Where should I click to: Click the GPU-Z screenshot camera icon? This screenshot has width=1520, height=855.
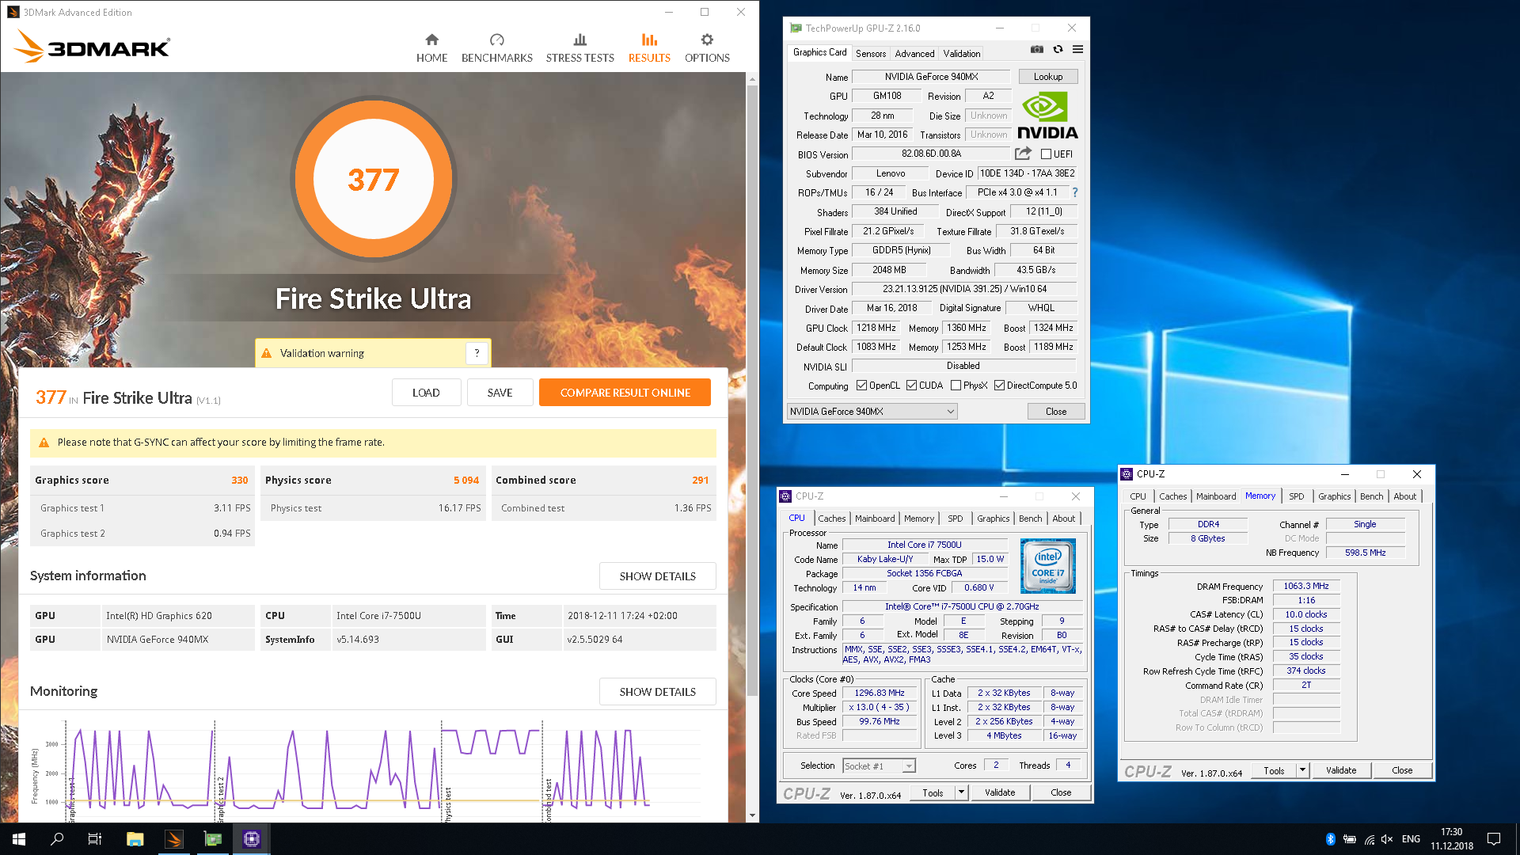(x=1037, y=49)
